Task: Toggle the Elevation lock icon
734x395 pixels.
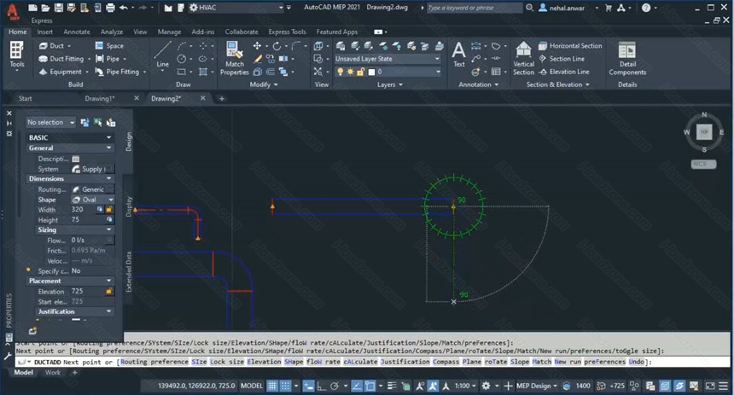Action: coord(109,291)
